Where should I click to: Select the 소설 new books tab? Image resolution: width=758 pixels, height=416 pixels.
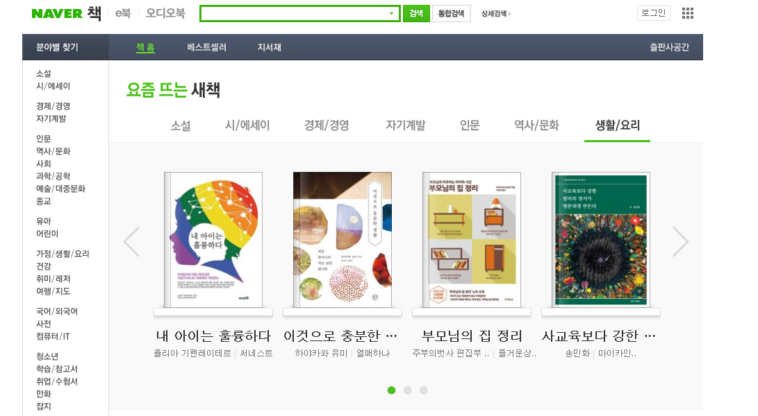point(181,125)
